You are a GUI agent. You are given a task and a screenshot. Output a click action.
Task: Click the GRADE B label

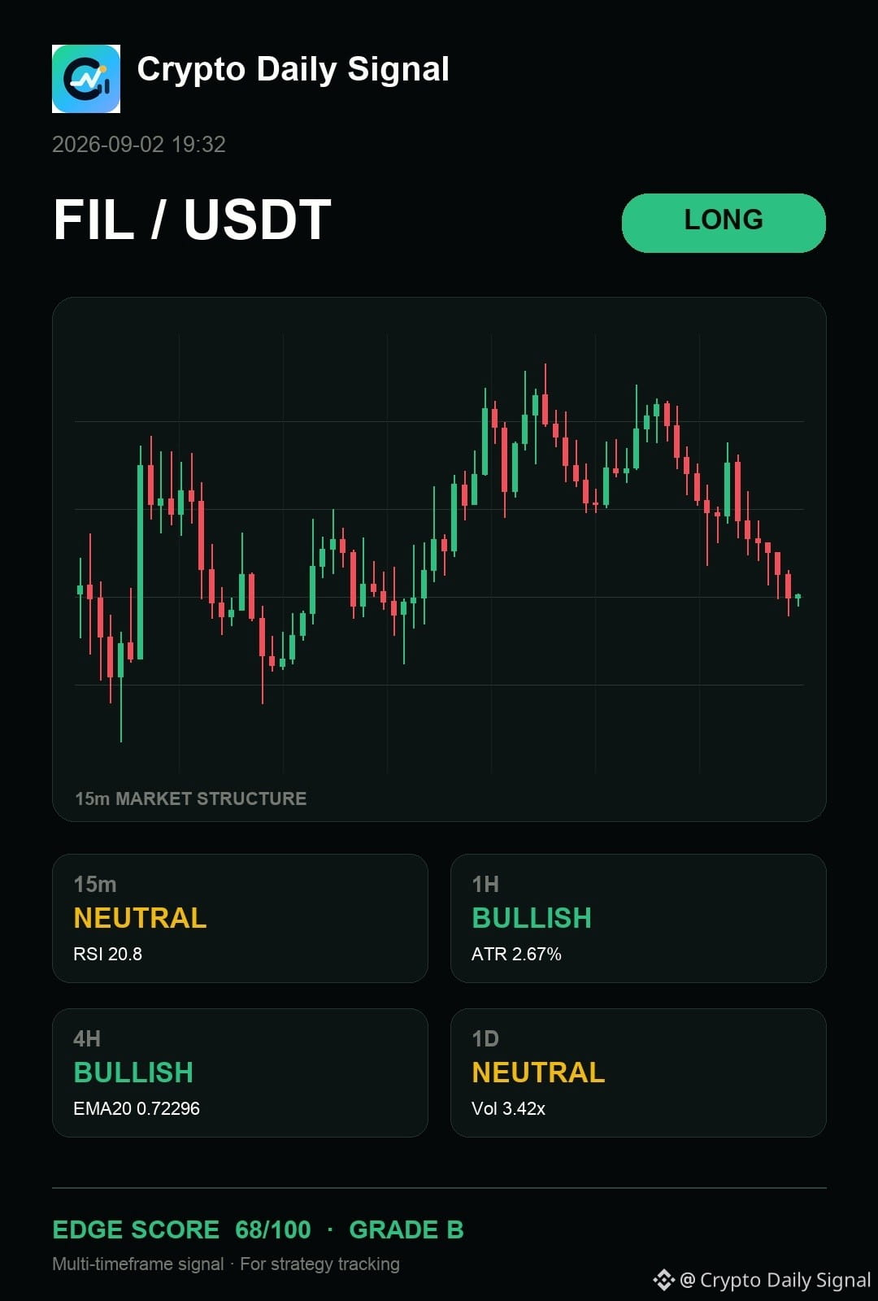click(406, 1229)
